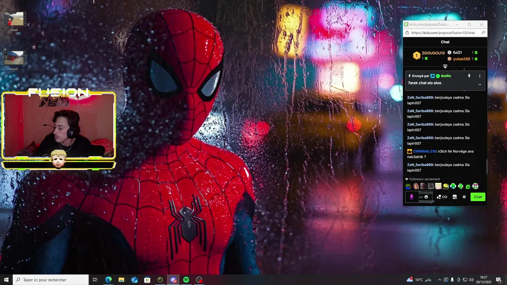Open the Windows notification center
The height and width of the screenshot is (285, 507).
tap(499, 280)
